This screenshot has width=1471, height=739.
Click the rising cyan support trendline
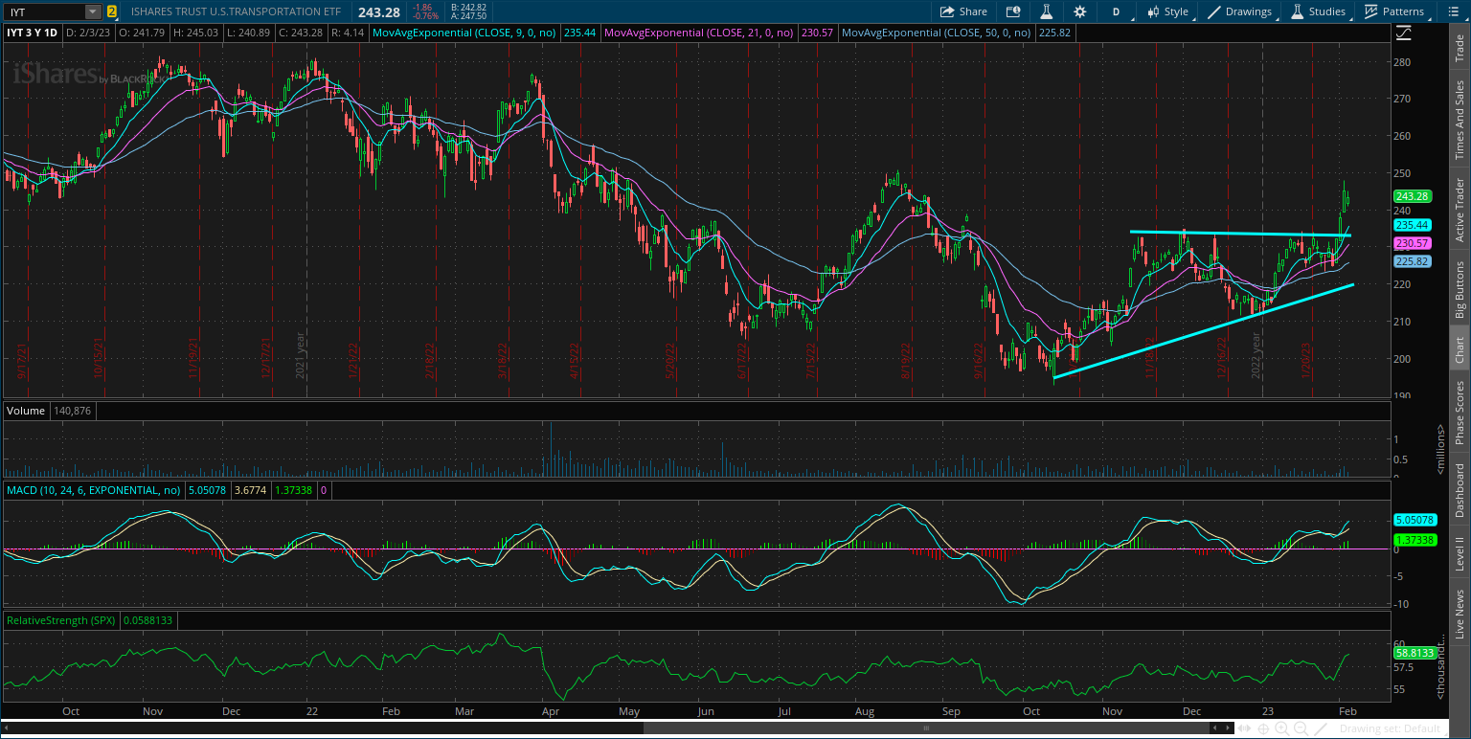(x=1203, y=331)
